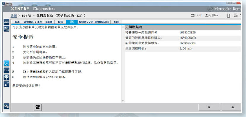Switch to the 实际值 tab
246x117 pixels.
pyautogui.click(x=49, y=22)
